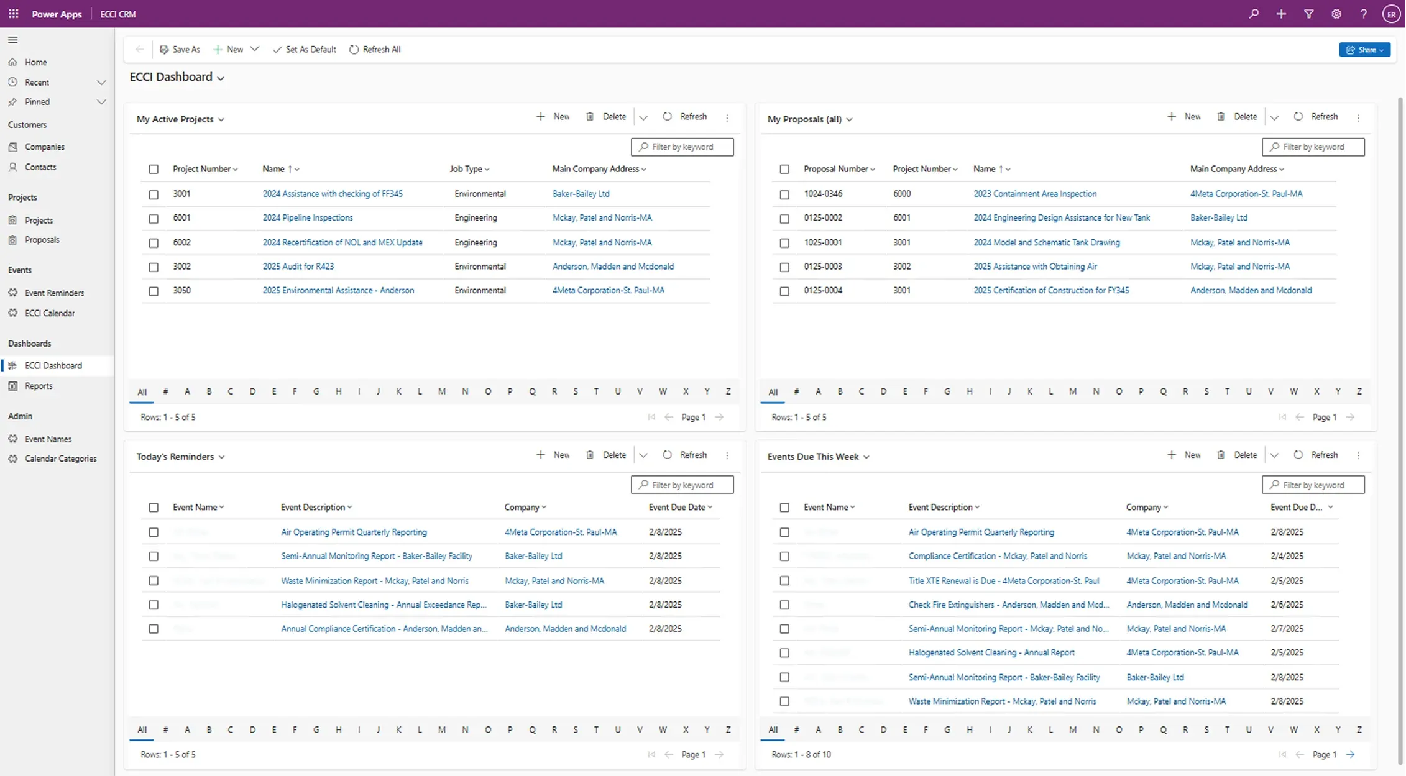Open the advanced filter funnel icon
Image resolution: width=1406 pixels, height=776 pixels.
tap(1308, 14)
